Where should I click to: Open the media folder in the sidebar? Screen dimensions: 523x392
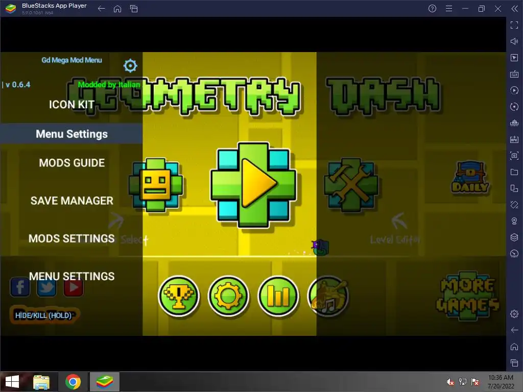(514, 172)
